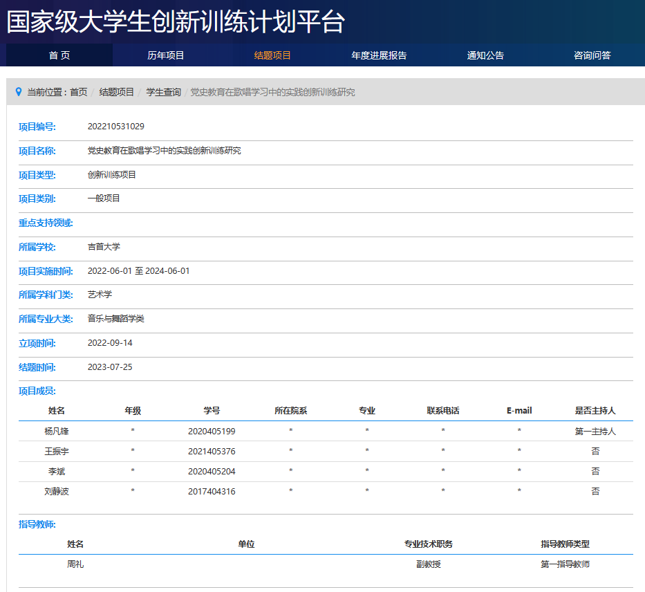The image size is (645, 592).
Task: Click the 首页 breadcrumb link
Action: pos(79,92)
